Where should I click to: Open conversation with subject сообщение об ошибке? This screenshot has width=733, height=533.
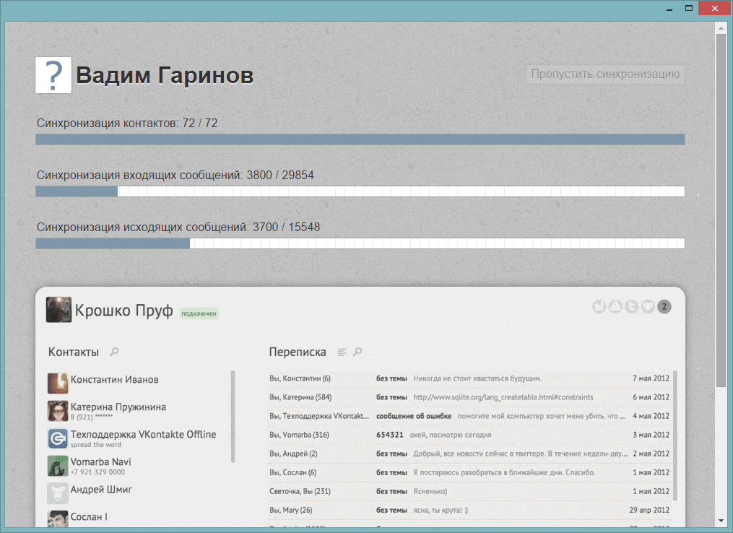click(x=414, y=416)
